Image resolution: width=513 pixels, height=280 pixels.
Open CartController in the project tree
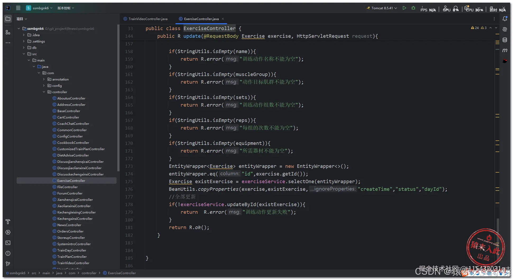click(68, 117)
